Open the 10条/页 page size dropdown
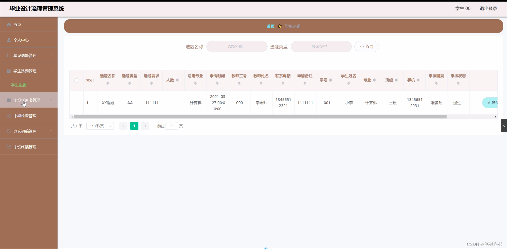The height and width of the screenshot is (249, 507). 100,126
